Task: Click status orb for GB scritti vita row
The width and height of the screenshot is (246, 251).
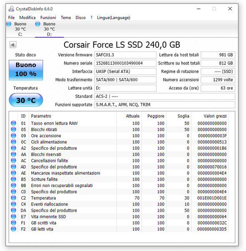Action: [x=13, y=223]
